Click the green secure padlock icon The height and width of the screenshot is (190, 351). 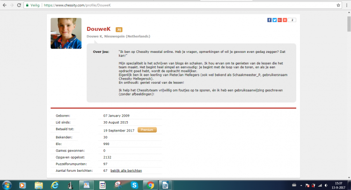(27, 5)
